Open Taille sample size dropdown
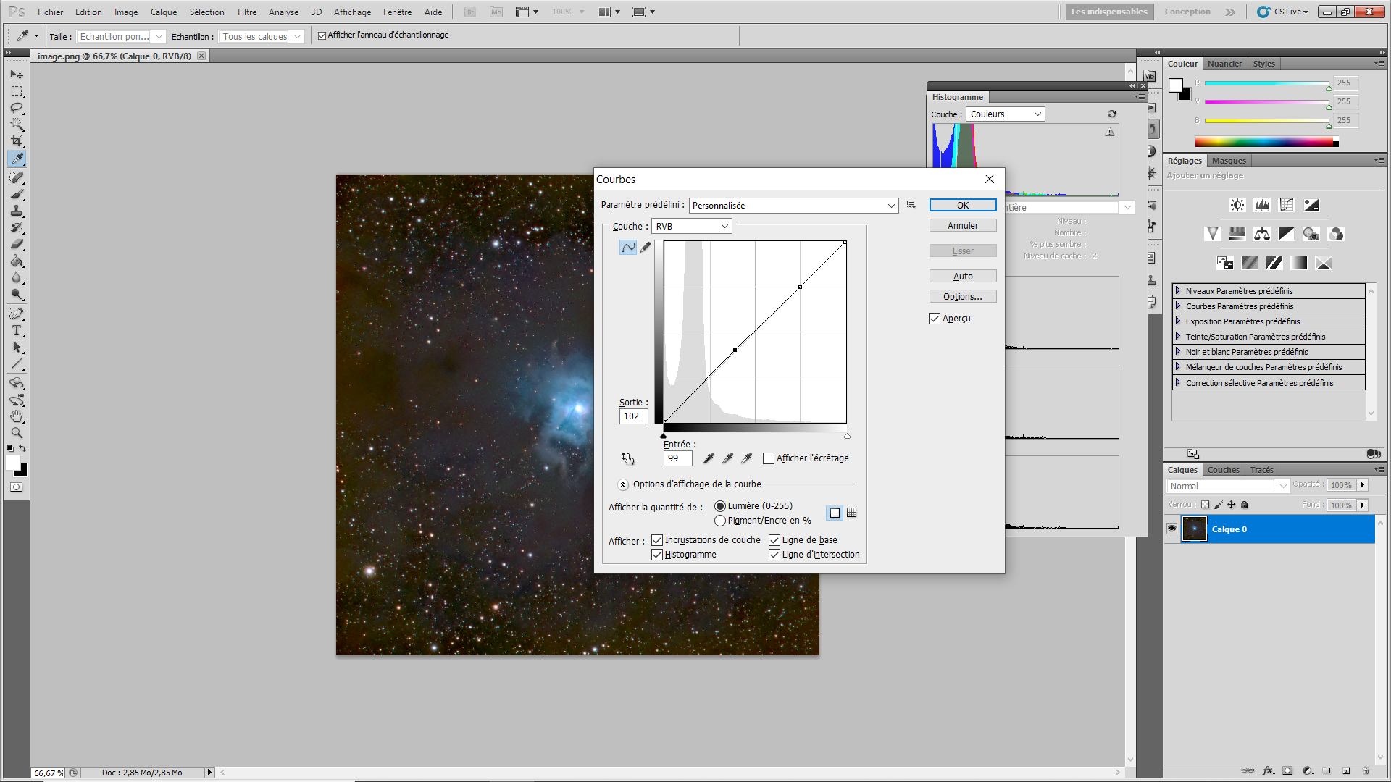This screenshot has height=782, width=1391. coord(121,36)
